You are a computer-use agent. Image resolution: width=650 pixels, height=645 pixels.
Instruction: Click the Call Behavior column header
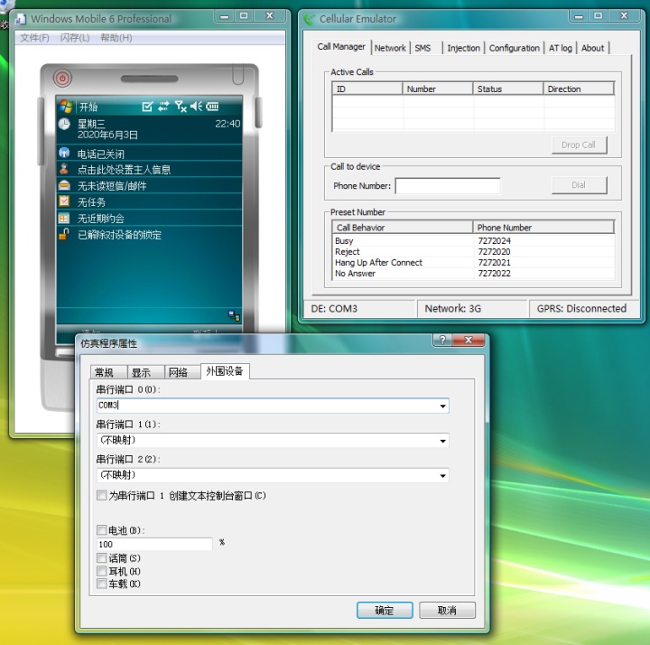click(x=403, y=228)
